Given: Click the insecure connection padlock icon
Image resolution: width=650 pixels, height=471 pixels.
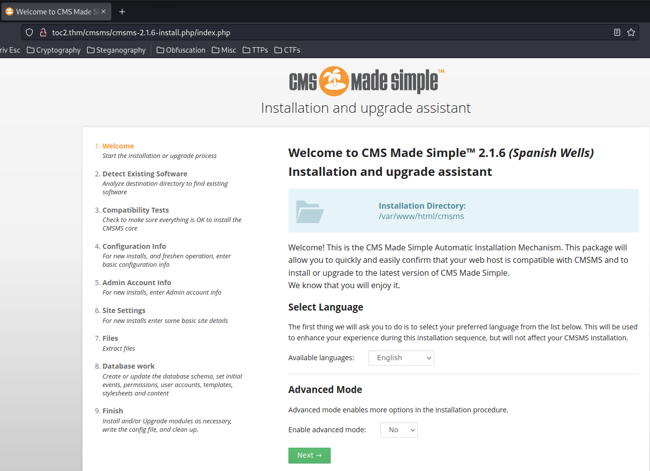Looking at the screenshot, I should [x=43, y=33].
